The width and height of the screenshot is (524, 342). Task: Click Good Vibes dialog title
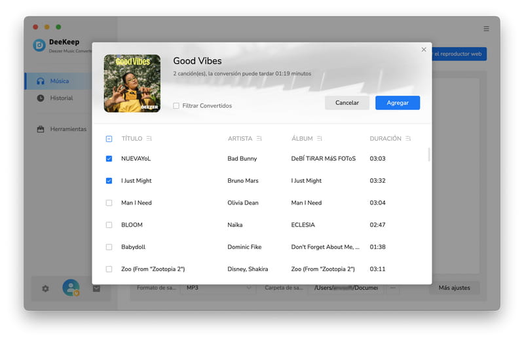point(197,61)
